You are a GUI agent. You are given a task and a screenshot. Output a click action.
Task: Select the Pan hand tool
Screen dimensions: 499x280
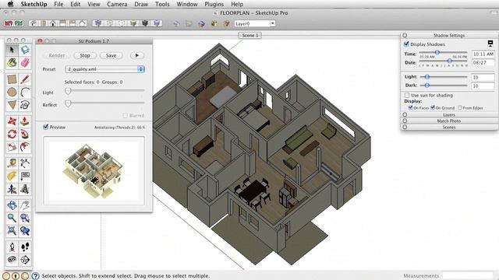click(25, 205)
